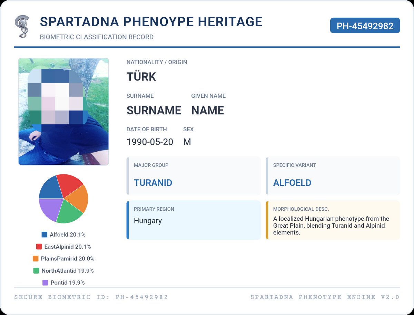The width and height of the screenshot is (414, 315).
Task: Click the 'EastAlpinid 20.1%' legend text
Action: pos(68,247)
